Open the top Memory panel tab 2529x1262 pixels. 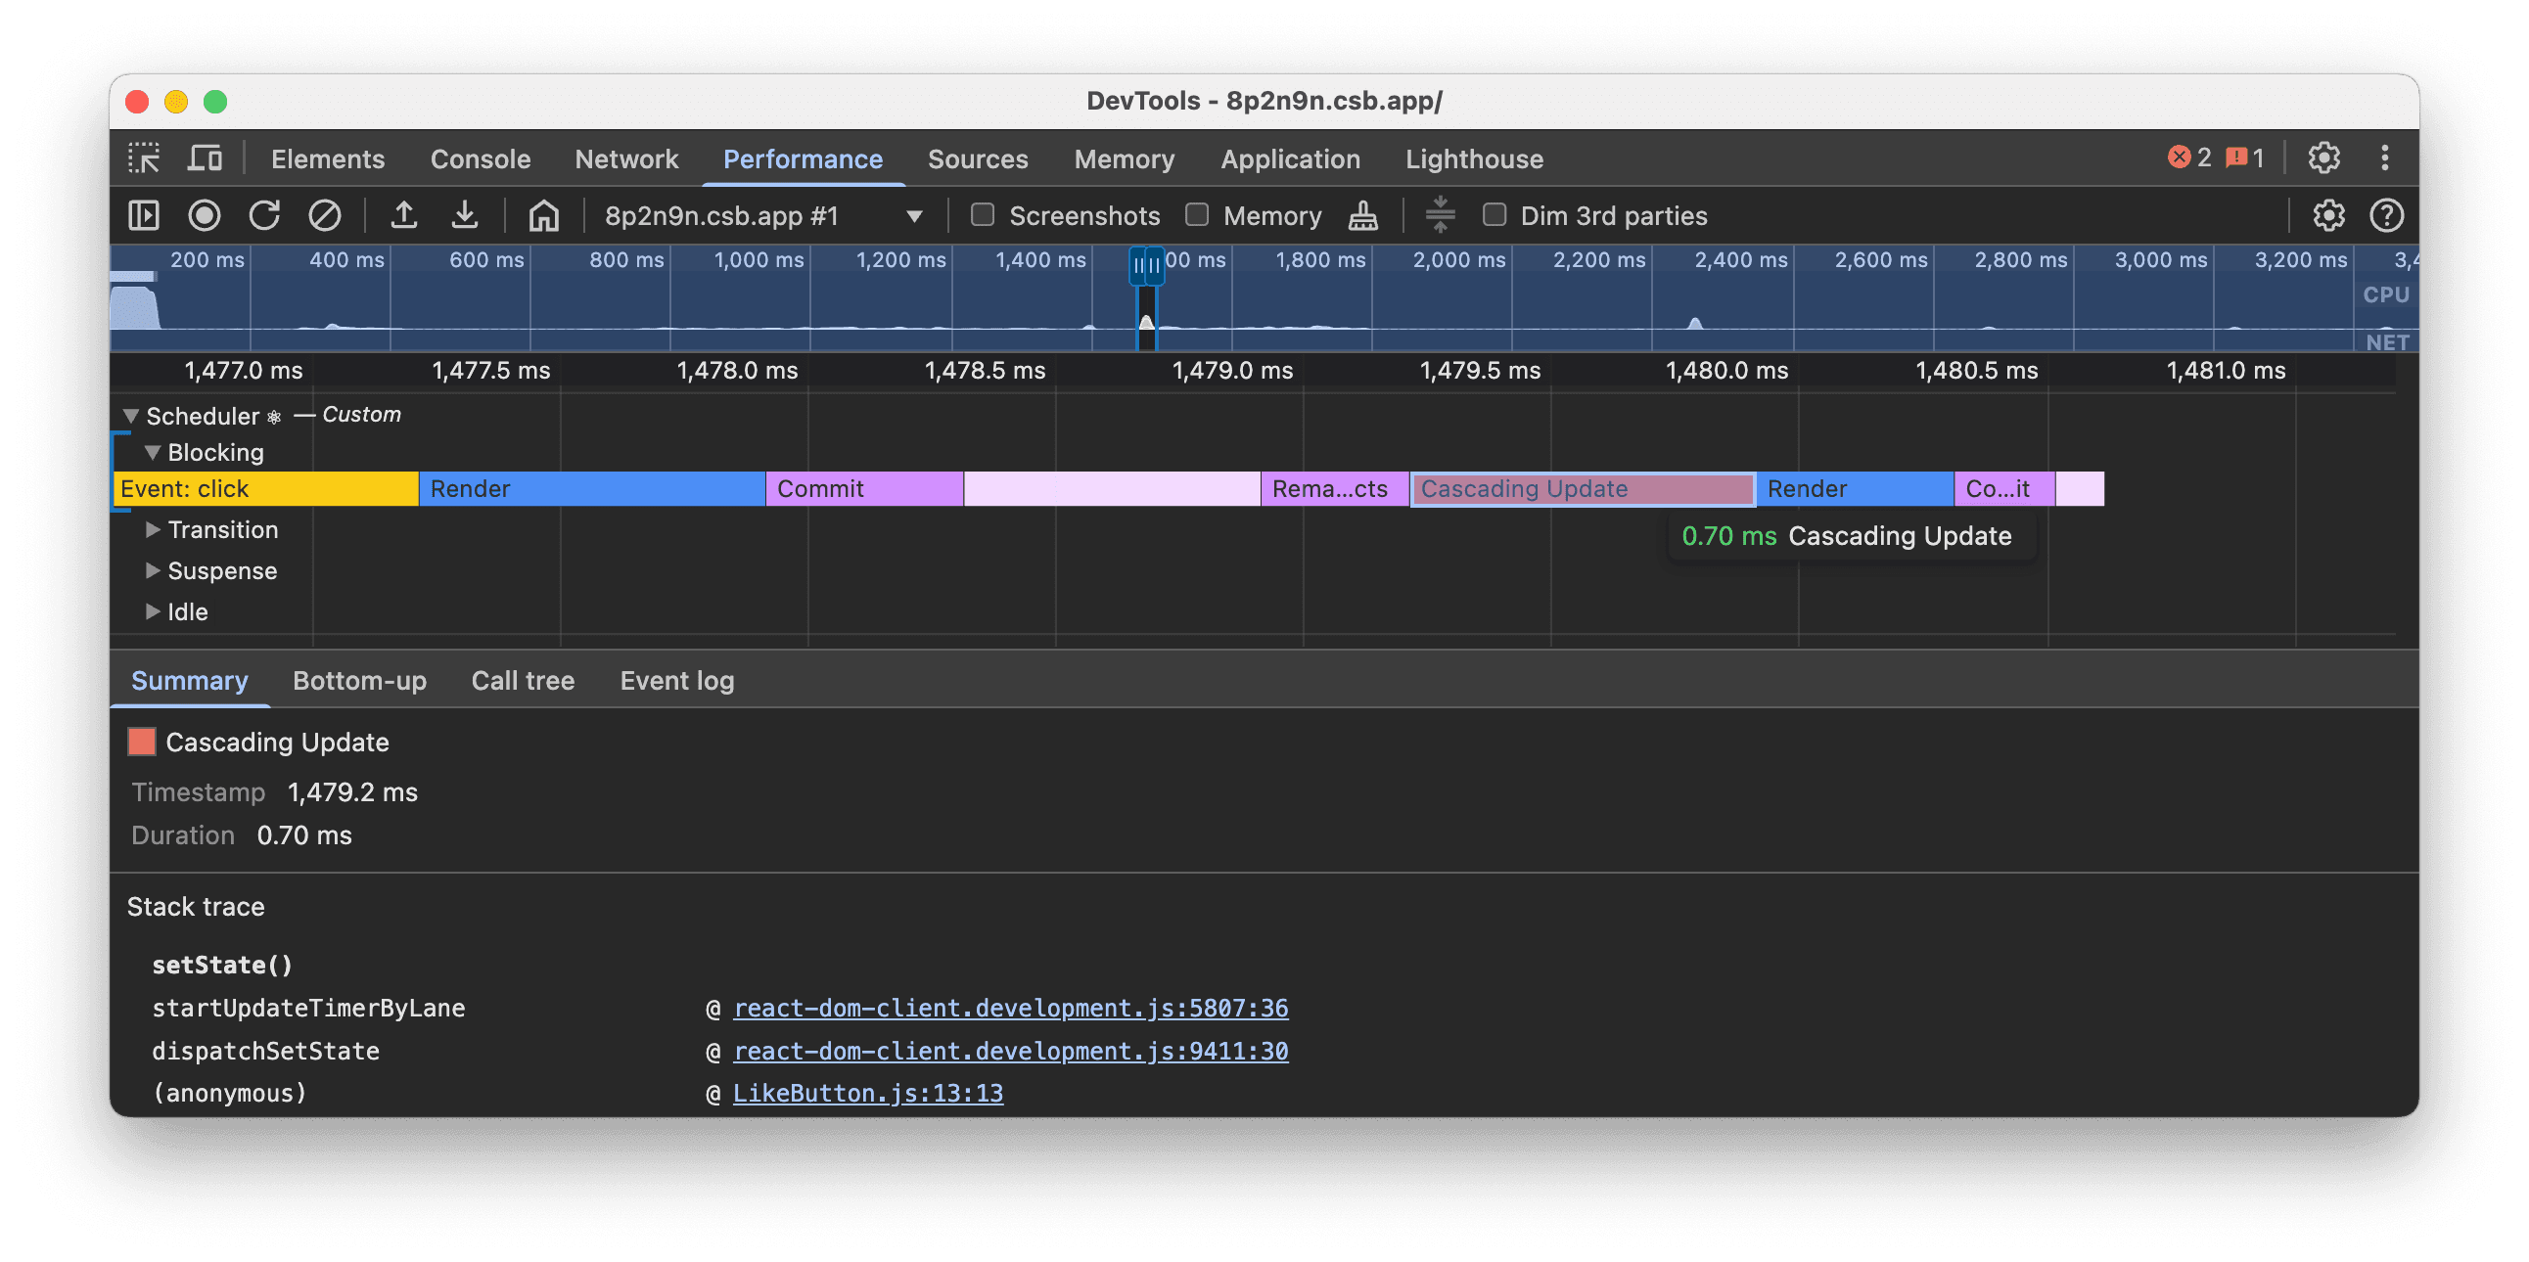(x=1125, y=159)
